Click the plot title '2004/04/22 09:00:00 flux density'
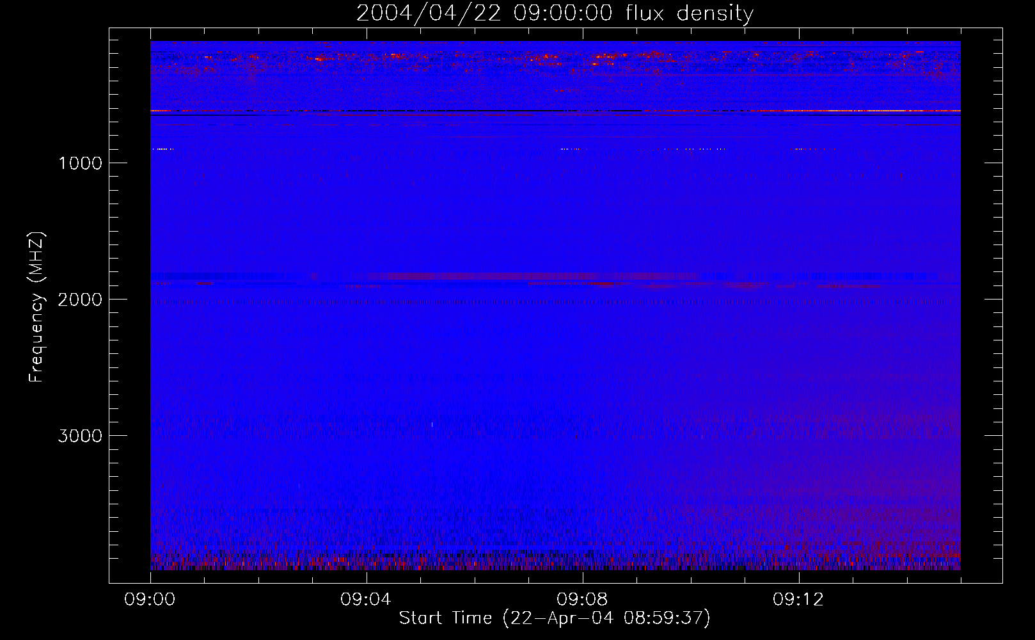1035x640 pixels. coord(555,13)
